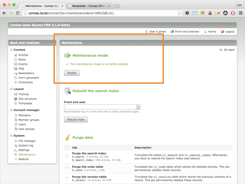The width and height of the screenshot is (245, 184).
Task: Click the Disable maintenance mode button
Action: point(72,73)
